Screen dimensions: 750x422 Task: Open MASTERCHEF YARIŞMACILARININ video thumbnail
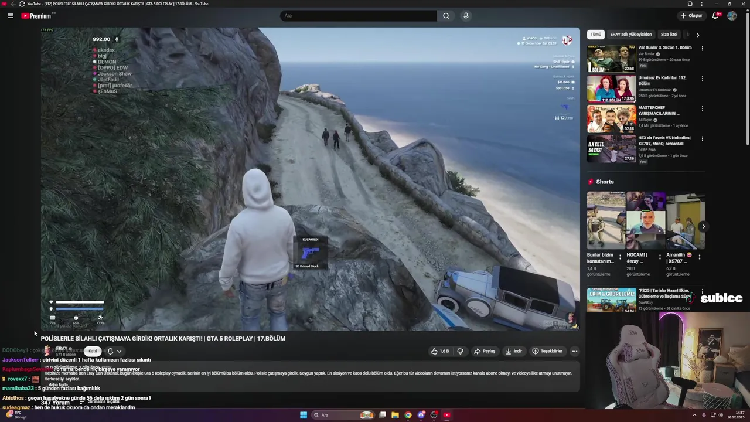(611, 119)
